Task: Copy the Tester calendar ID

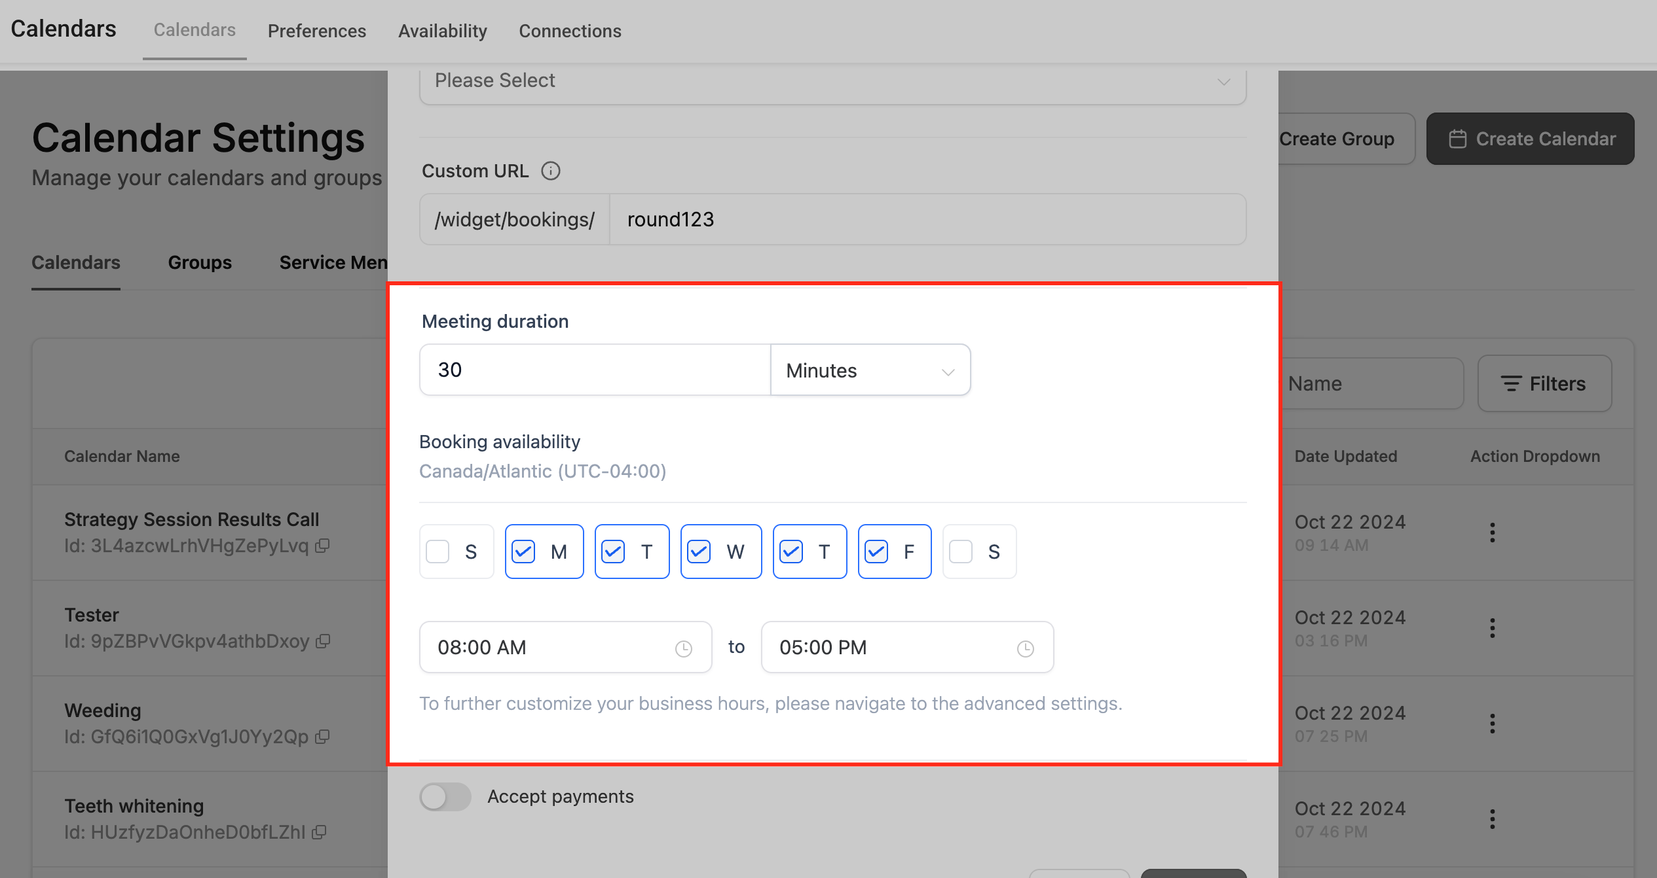Action: [323, 641]
